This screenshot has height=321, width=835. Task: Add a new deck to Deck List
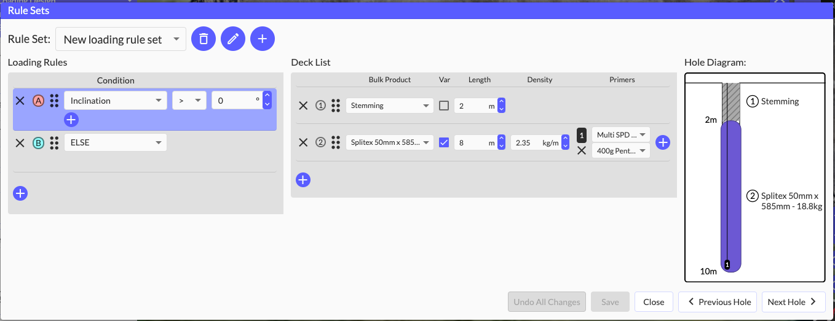(303, 180)
